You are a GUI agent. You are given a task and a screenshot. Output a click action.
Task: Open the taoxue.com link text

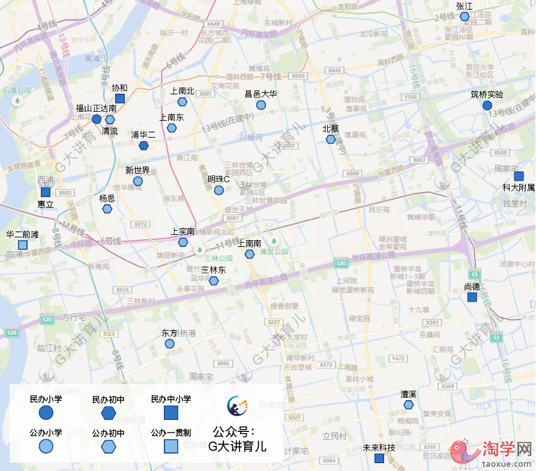click(x=507, y=464)
